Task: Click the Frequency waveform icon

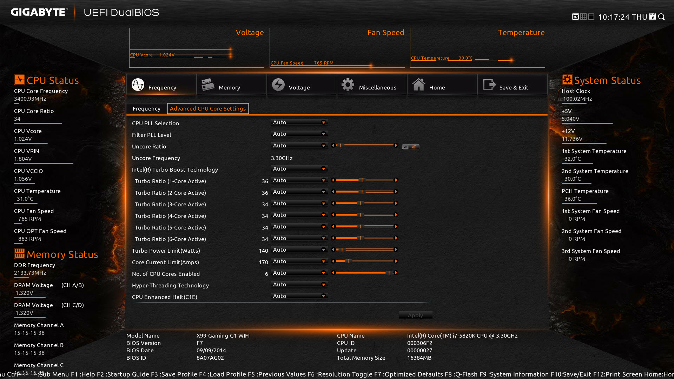Action: (138, 85)
